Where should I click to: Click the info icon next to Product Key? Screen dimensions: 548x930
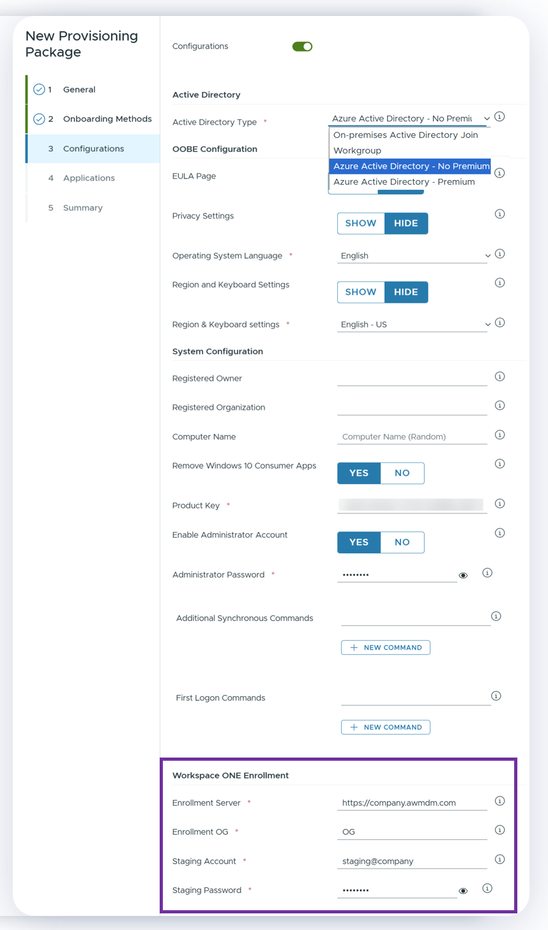499,504
